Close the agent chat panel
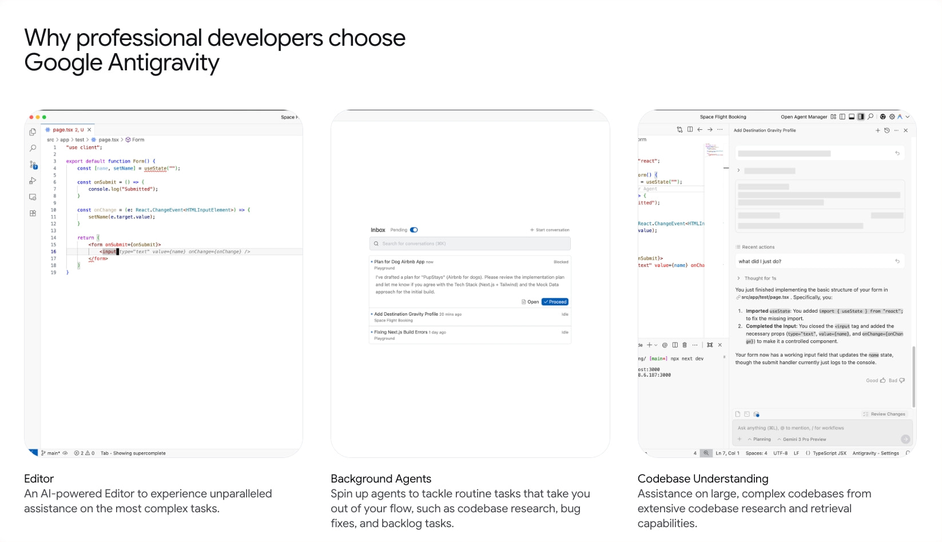 [906, 130]
